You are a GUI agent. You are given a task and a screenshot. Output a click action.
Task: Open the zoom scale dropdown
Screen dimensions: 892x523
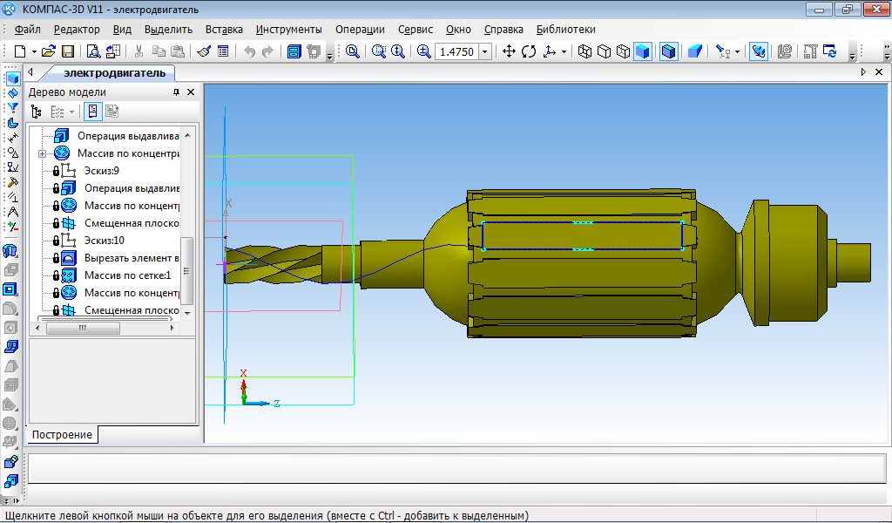coord(485,52)
